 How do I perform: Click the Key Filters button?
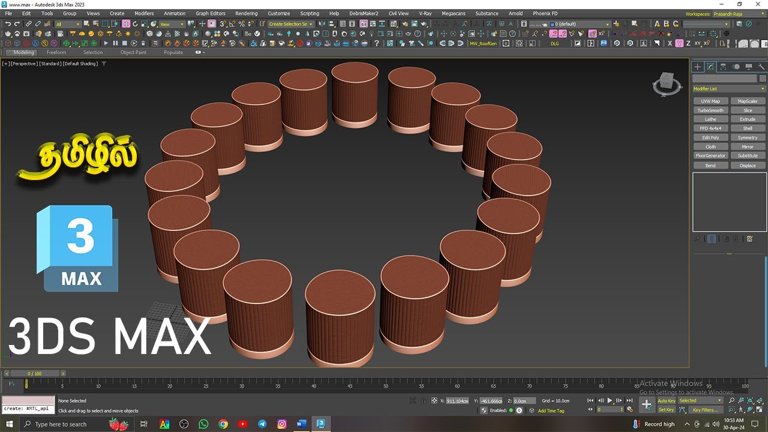(705, 410)
